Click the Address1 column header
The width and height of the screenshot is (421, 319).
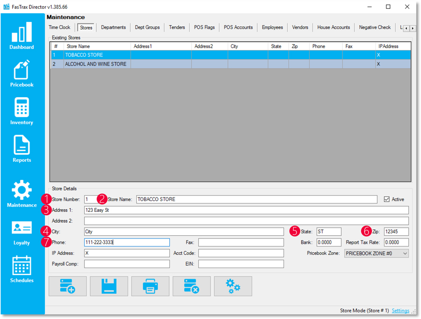(x=161, y=46)
